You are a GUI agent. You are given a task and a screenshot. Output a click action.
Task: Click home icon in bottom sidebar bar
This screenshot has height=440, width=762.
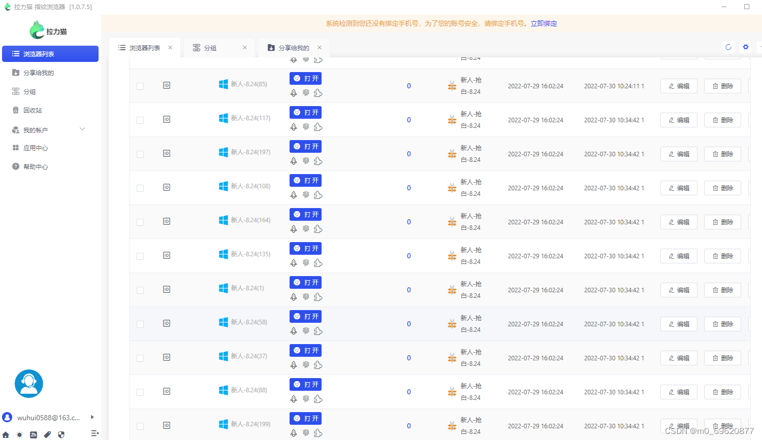6,434
